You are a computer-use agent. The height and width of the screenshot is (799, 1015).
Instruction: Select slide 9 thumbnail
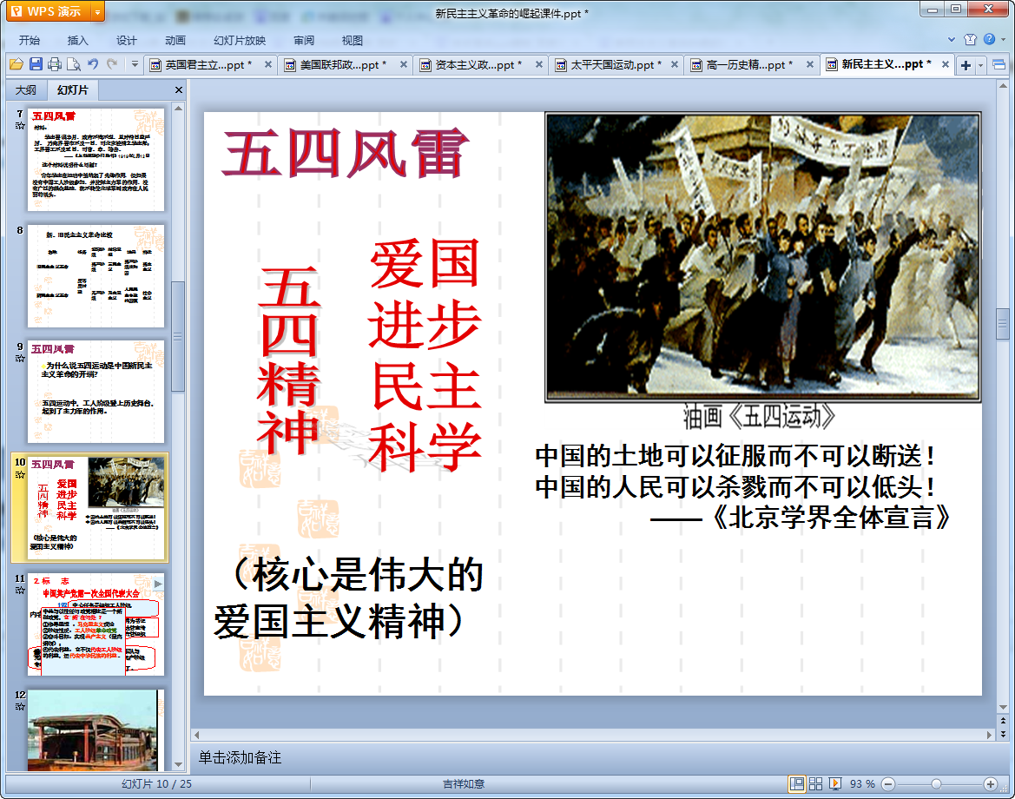click(96, 392)
